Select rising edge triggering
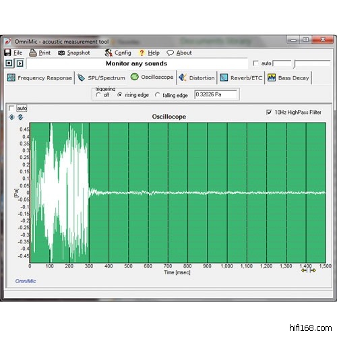This screenshot has width=337, height=337. click(x=120, y=95)
